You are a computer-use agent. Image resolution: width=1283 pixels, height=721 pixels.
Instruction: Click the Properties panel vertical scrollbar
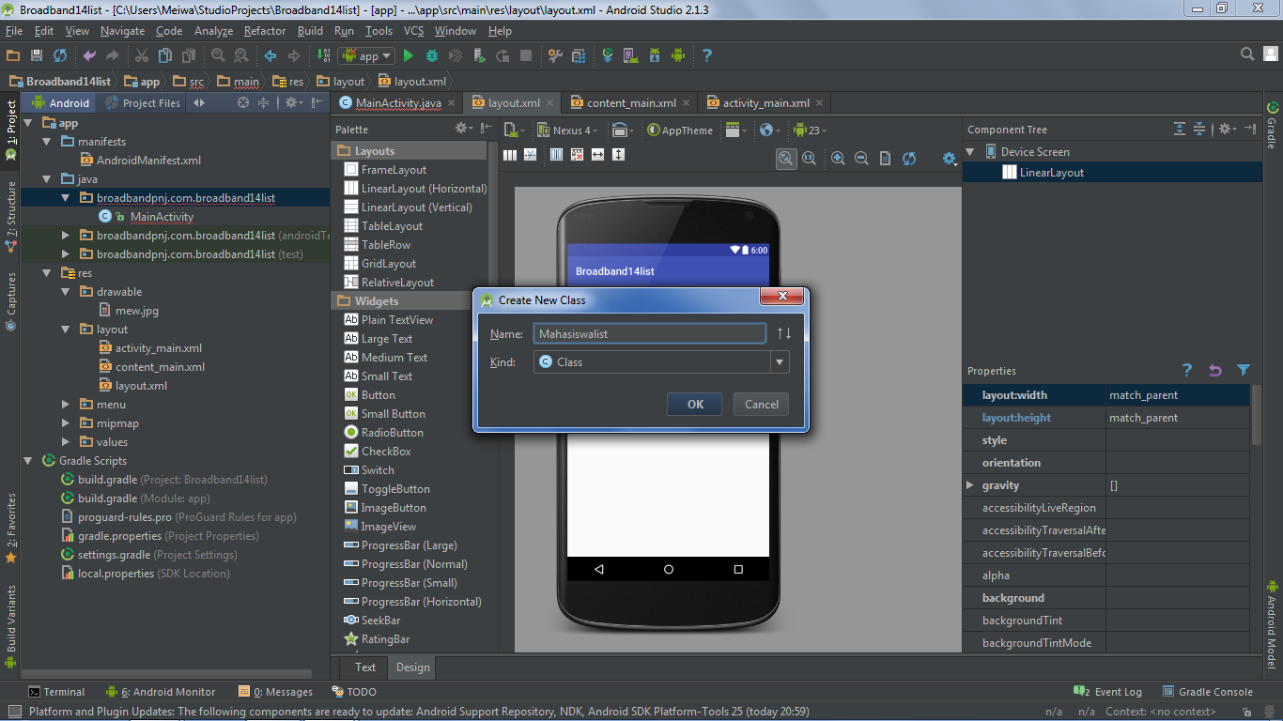pos(1256,413)
